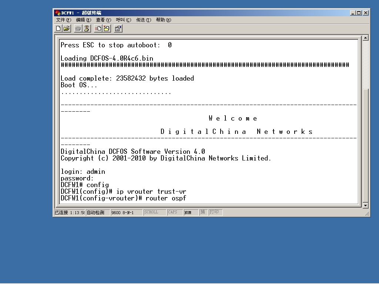The width and height of the screenshot is (379, 284).
Task: Click the New connection toolbar icon
Action: pos(58,28)
